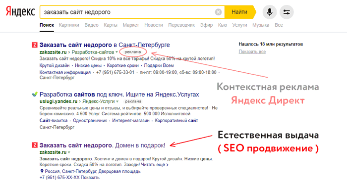Open 'Заказать сайт недорого. Домен в подарок!' result
This screenshot has width=347, height=191.
pyautogui.click(x=102, y=145)
